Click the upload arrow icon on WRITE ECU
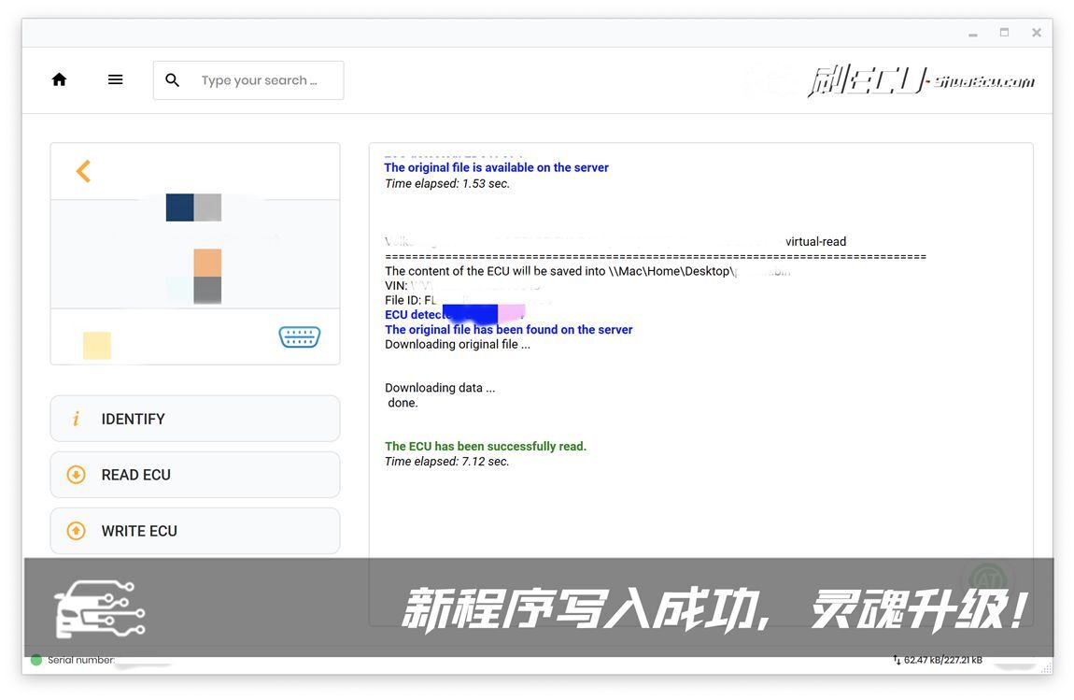The image size is (1074, 700). (77, 531)
